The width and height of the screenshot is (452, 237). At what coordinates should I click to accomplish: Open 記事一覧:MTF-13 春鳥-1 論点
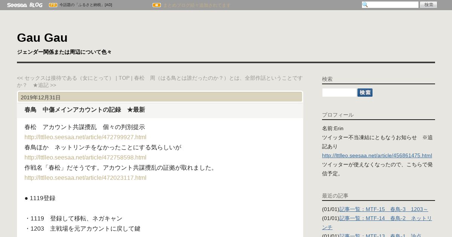[x=380, y=235]
